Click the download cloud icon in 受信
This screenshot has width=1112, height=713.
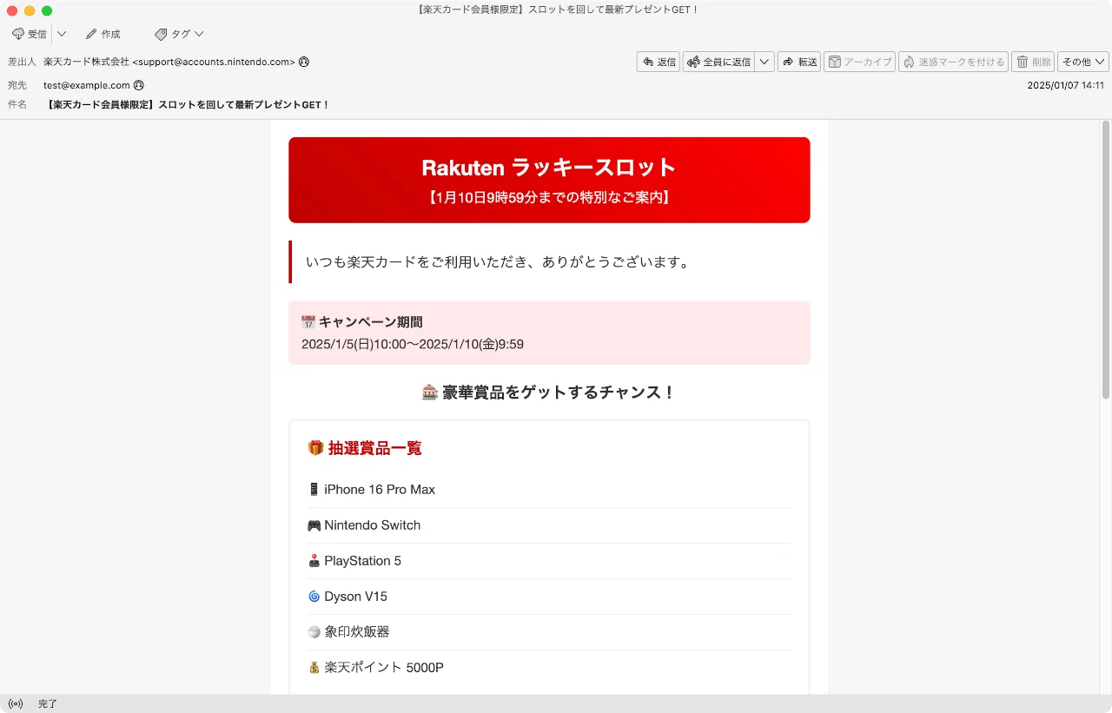[x=18, y=34]
